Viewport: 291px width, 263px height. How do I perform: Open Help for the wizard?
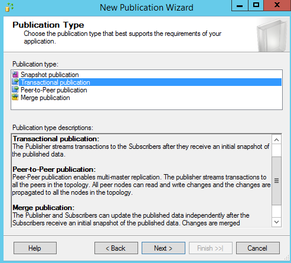35,248
